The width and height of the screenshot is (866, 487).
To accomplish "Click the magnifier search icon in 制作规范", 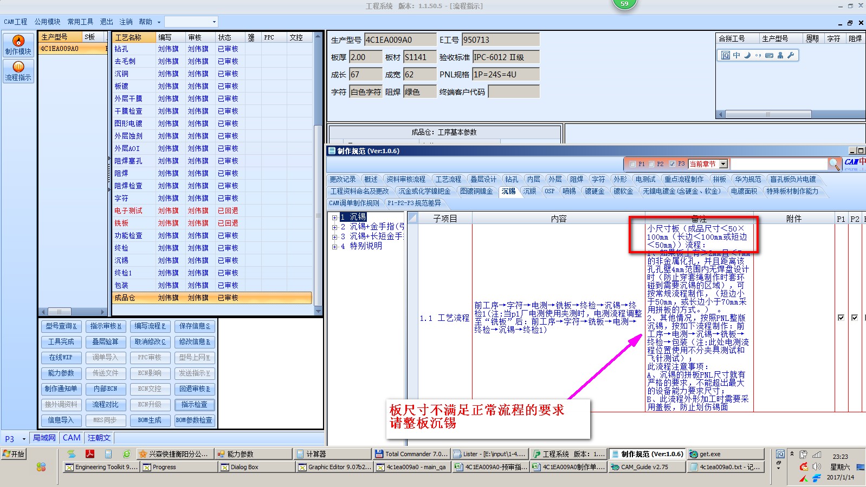I will pyautogui.click(x=835, y=163).
